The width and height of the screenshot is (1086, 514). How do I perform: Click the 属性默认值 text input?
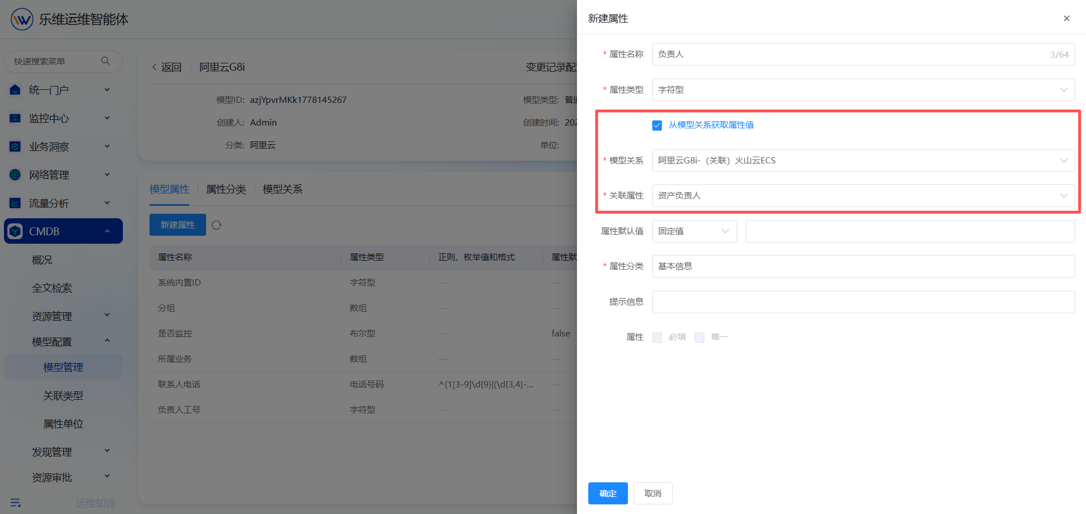[910, 231]
